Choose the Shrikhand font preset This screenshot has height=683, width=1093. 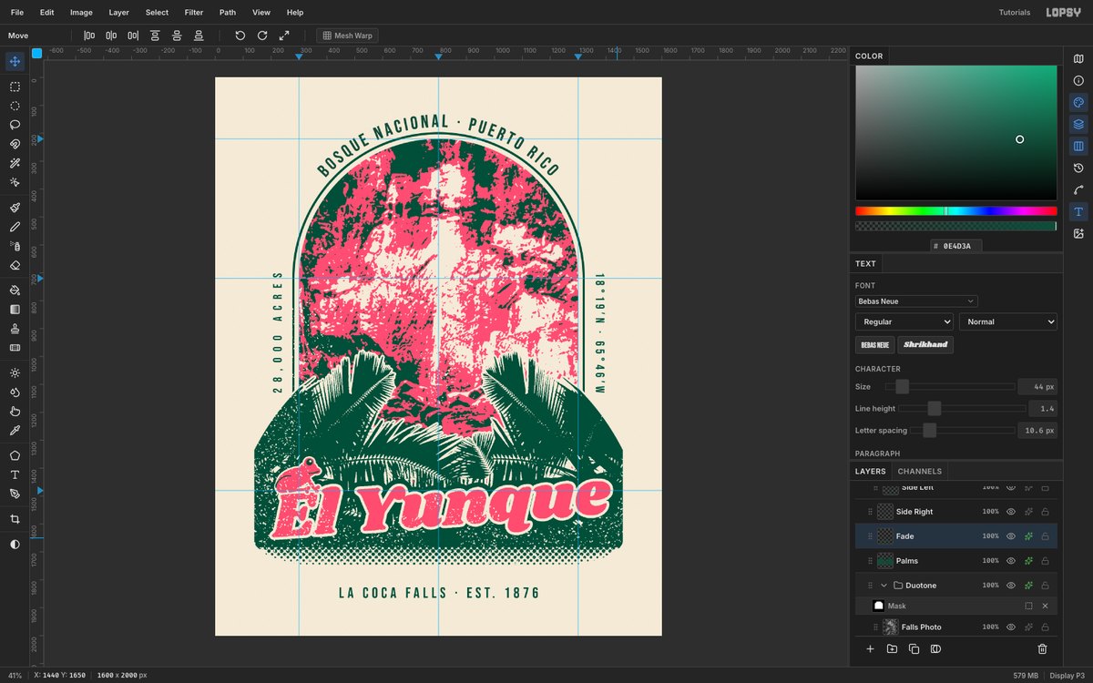pyautogui.click(x=925, y=345)
